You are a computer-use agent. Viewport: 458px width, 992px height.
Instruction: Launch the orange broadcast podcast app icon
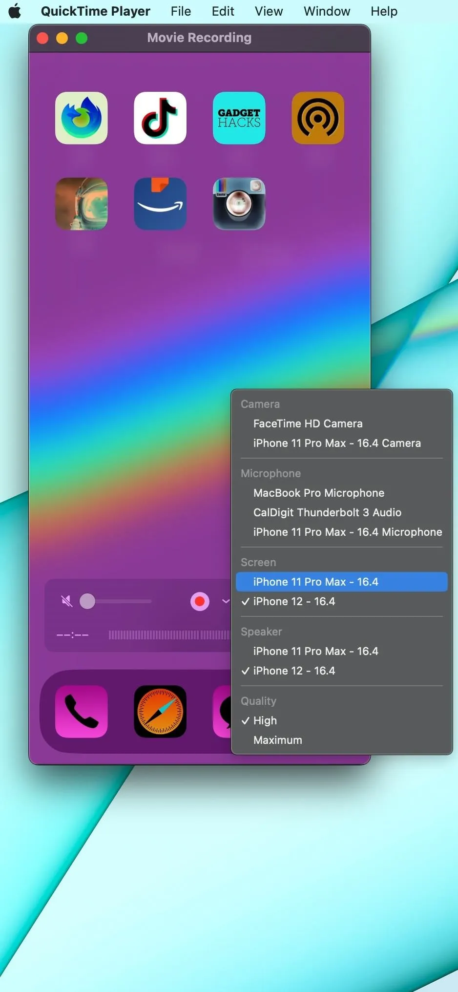tap(318, 118)
